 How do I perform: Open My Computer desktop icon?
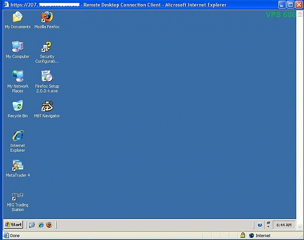point(18,50)
